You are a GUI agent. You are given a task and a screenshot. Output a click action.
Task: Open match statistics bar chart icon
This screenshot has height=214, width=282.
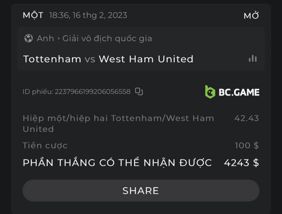(252, 59)
